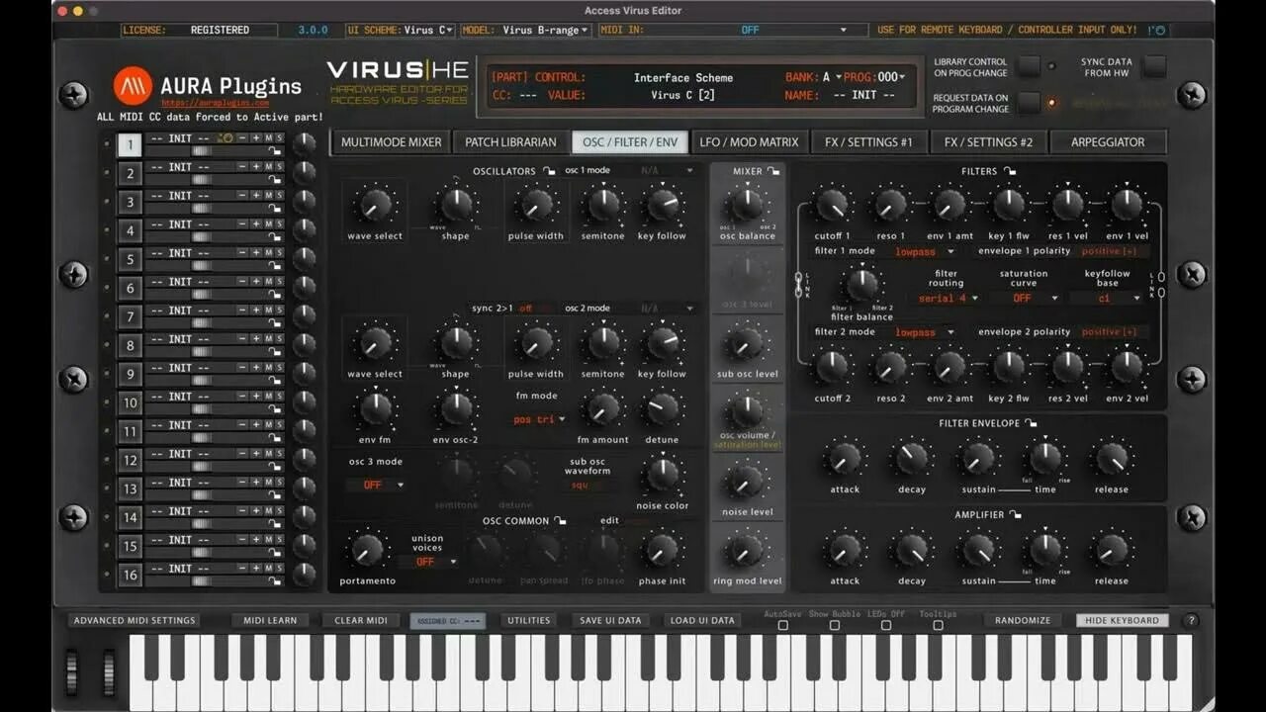Viewport: 1266px width, 712px height.
Task: Enable the AutoSave checkbox
Action: point(783,625)
